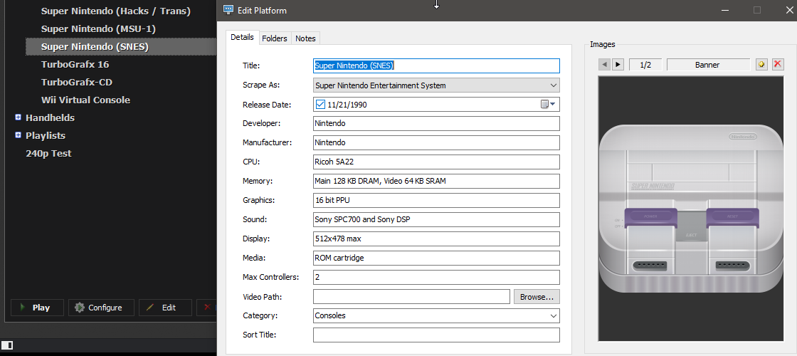797x356 pixels.
Task: Click the Play button
Action: 37,308
